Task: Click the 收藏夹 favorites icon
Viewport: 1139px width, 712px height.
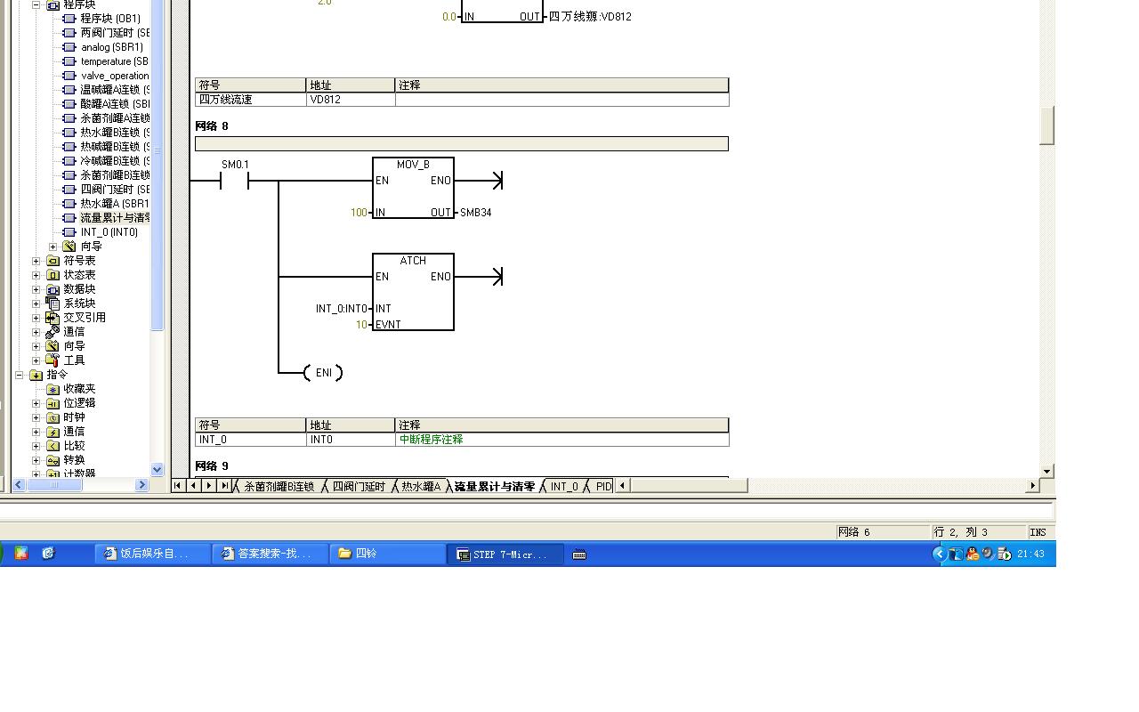Action: pyautogui.click(x=53, y=389)
